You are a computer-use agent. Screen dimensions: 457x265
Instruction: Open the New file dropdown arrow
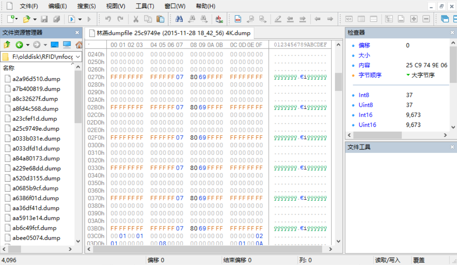[17, 19]
